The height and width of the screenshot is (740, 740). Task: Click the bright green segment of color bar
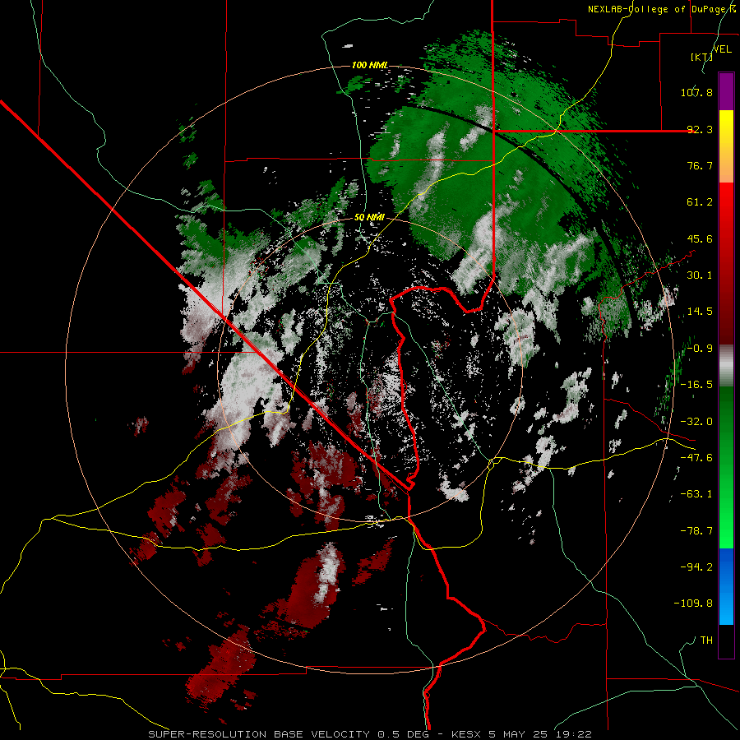[726, 519]
